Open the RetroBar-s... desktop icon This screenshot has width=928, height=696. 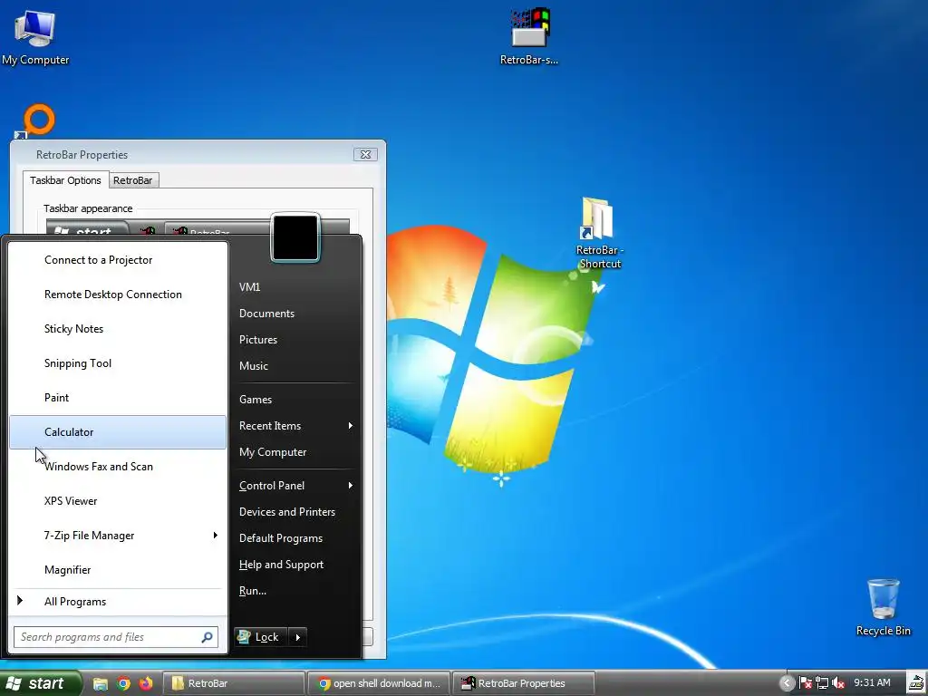pyautogui.click(x=529, y=36)
